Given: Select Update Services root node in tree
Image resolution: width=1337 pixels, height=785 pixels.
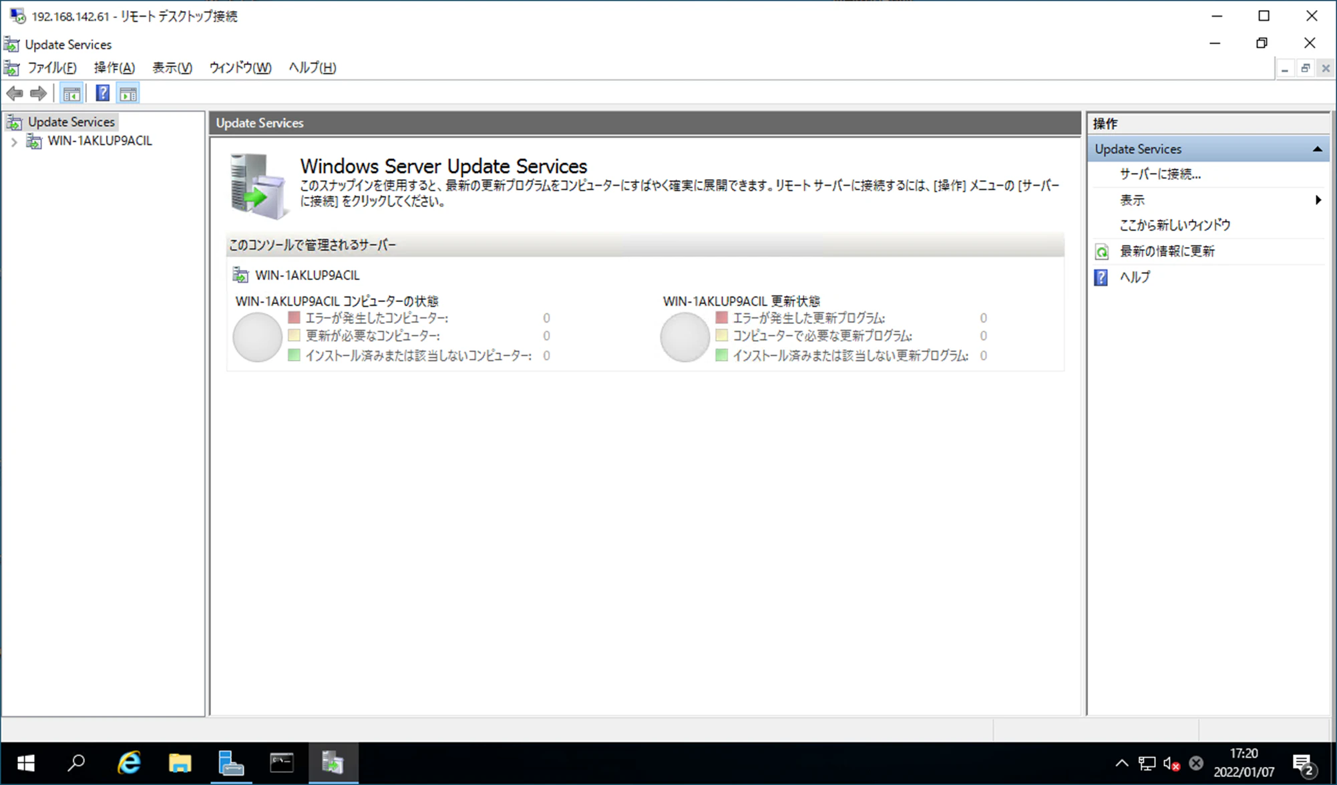Looking at the screenshot, I should (71, 122).
